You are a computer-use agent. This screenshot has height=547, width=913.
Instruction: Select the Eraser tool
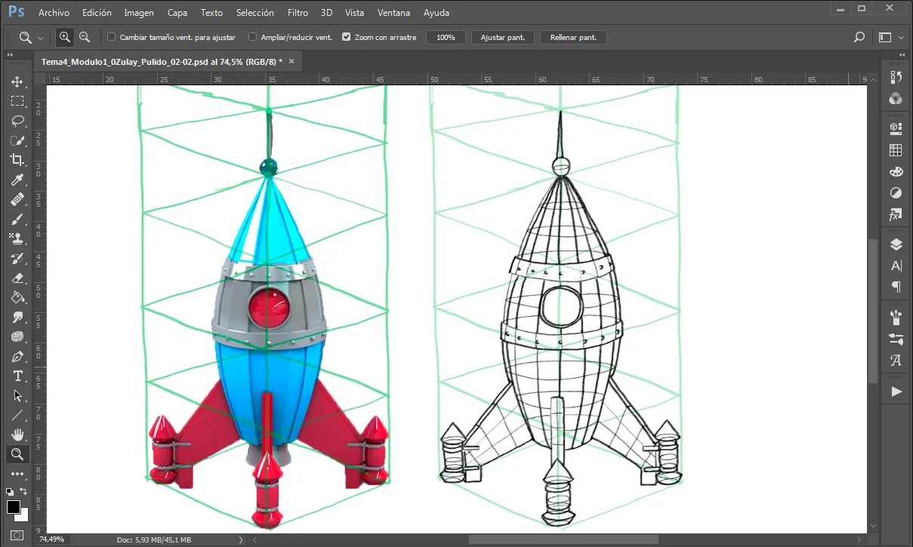[17, 278]
